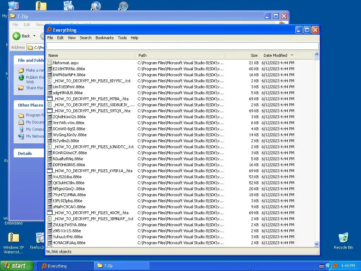Sort results by Name column header
The image size is (361, 271).
(x=91, y=55)
